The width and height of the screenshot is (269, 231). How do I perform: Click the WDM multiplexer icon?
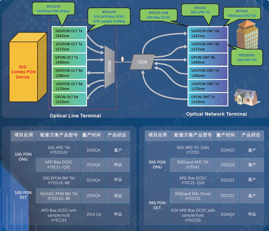(x=109, y=67)
